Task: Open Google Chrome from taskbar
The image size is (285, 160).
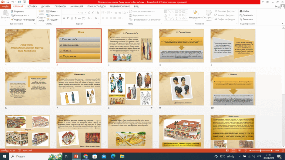Action: [85, 156]
